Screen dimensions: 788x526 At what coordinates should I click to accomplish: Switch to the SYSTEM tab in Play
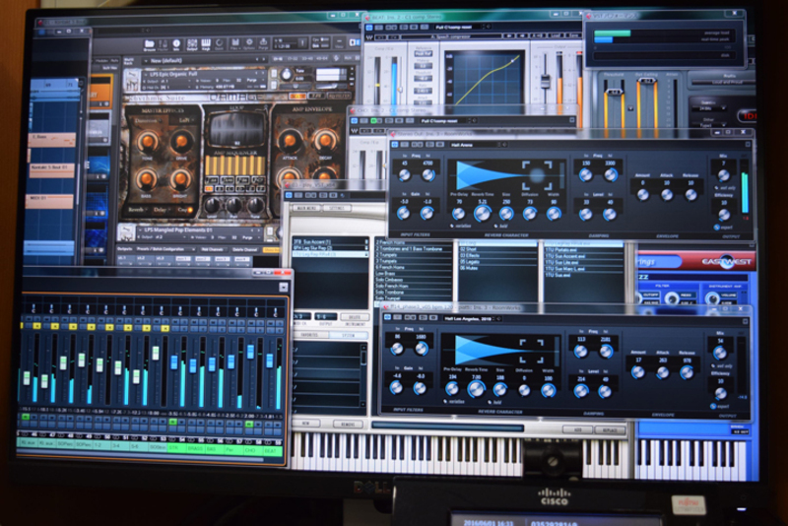(348, 335)
